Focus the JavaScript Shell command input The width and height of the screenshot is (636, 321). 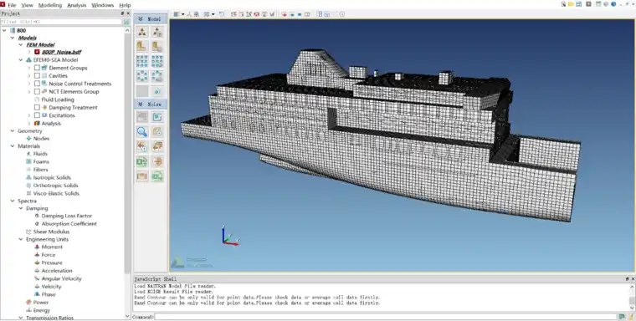point(385,317)
